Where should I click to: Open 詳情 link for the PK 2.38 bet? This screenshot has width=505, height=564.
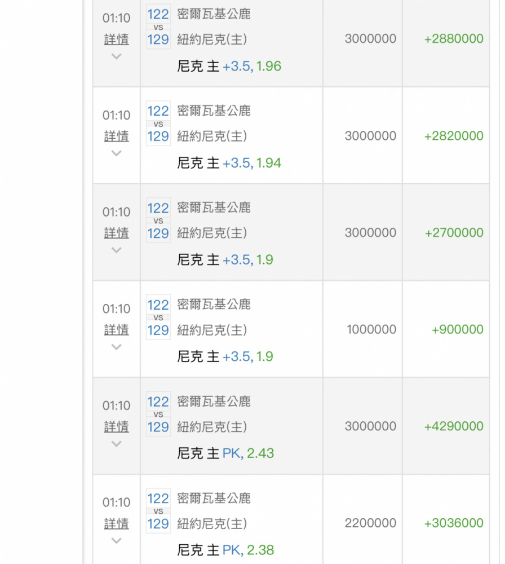point(116,523)
